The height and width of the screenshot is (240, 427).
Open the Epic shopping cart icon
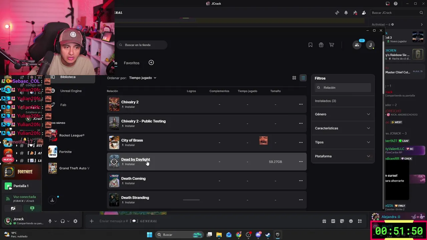coord(332,45)
